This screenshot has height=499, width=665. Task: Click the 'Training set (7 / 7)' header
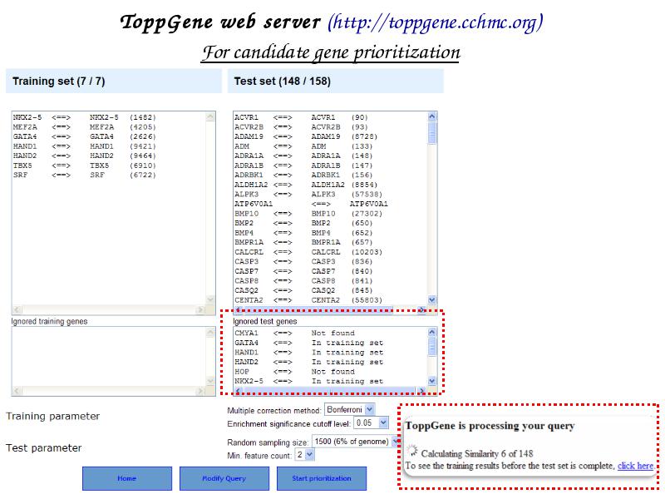coord(114,81)
